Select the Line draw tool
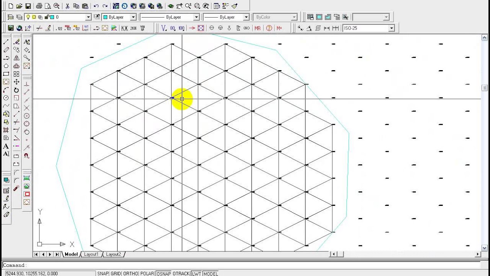490x276 pixels. (x=6, y=42)
